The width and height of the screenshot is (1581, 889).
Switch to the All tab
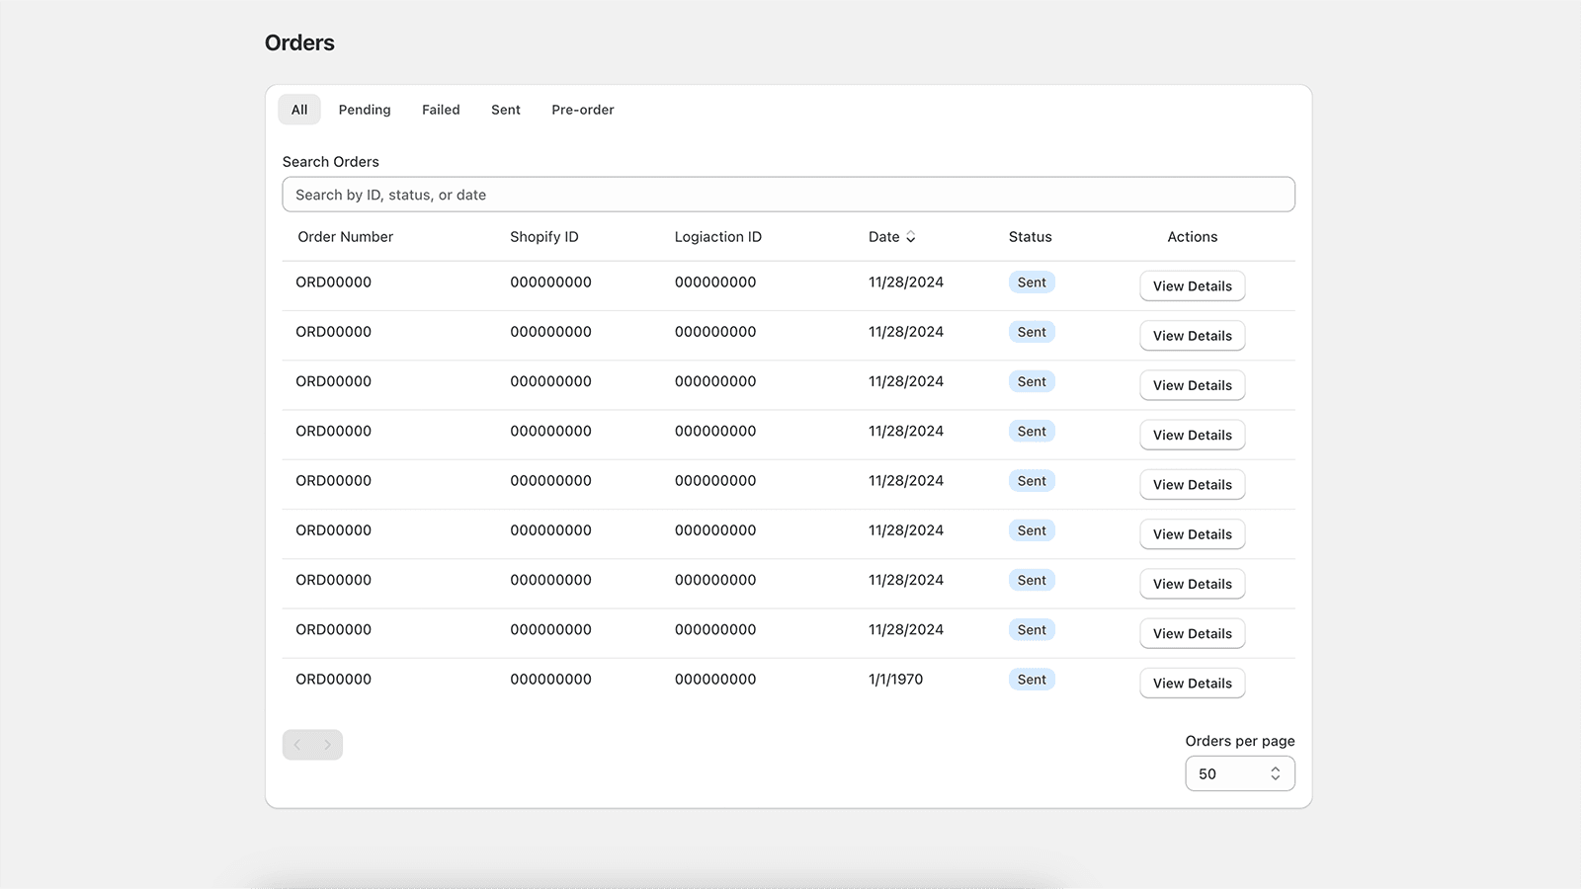299,110
